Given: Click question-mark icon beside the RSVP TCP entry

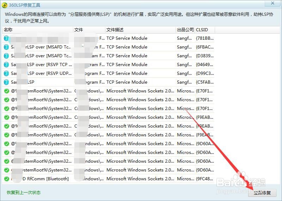Looking at the screenshot, I should 6,65.
